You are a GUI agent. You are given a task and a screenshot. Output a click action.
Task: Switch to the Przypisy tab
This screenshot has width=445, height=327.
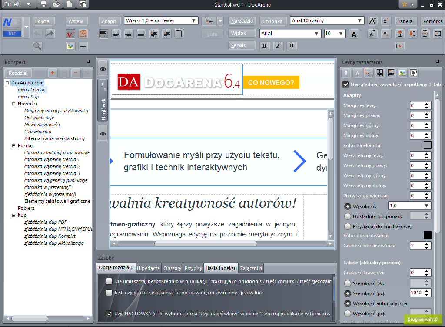pyautogui.click(x=193, y=268)
